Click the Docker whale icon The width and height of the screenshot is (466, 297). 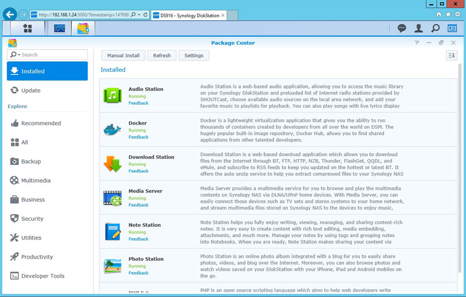pyautogui.click(x=112, y=130)
